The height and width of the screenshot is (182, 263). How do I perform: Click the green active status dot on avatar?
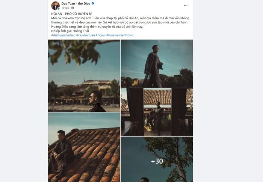(59, 9)
